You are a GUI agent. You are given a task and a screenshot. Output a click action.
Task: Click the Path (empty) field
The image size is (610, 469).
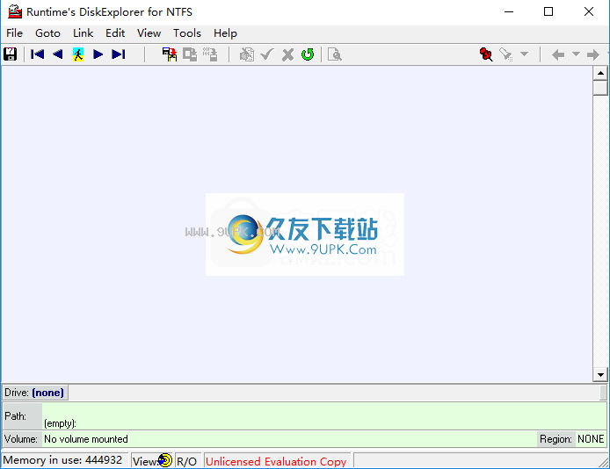(324, 416)
